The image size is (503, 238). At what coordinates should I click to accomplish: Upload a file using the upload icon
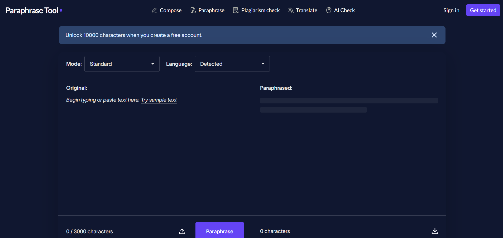(x=182, y=231)
